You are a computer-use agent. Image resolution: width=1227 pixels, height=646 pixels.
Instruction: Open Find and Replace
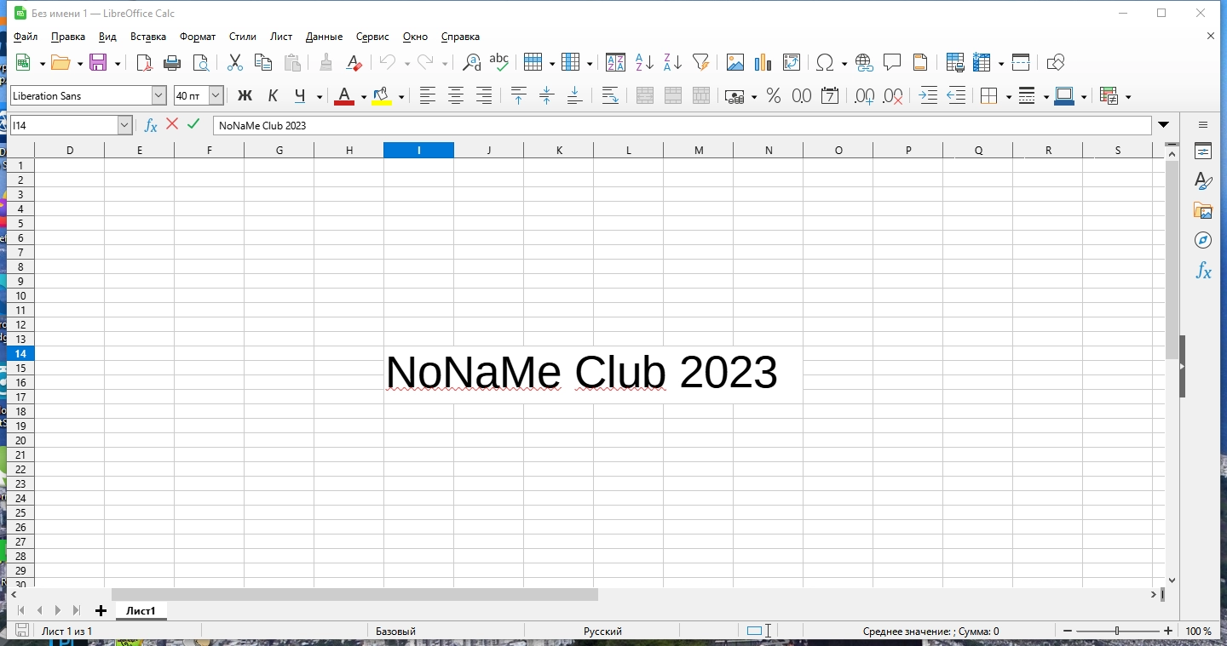[x=471, y=62]
